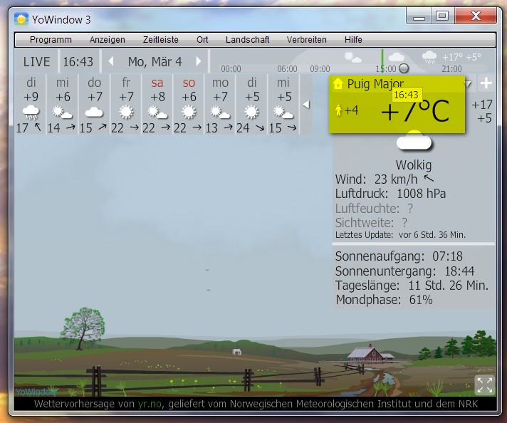Enter fullscreen with the expand arrows icon
507x423 pixels.
[x=484, y=385]
